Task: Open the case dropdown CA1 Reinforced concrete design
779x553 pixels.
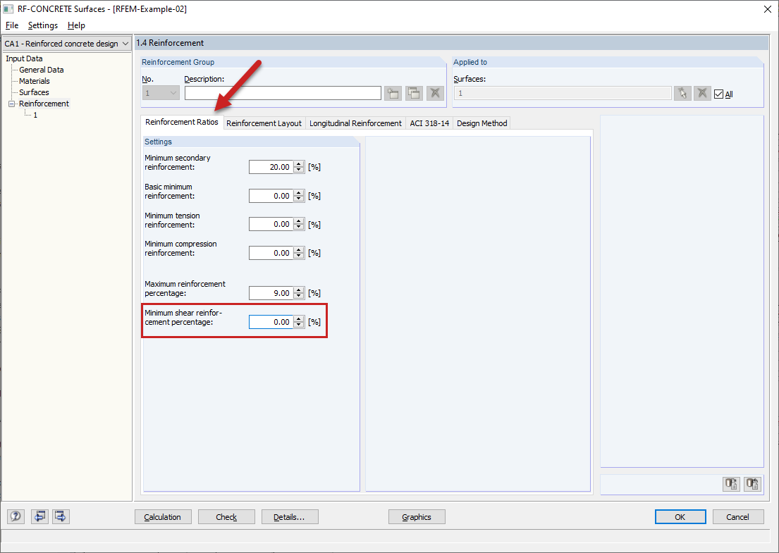Action: click(125, 43)
